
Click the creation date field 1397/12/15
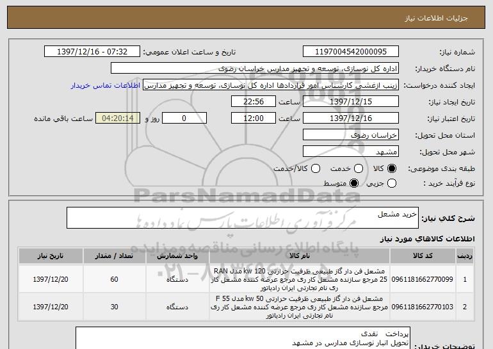(x=351, y=102)
